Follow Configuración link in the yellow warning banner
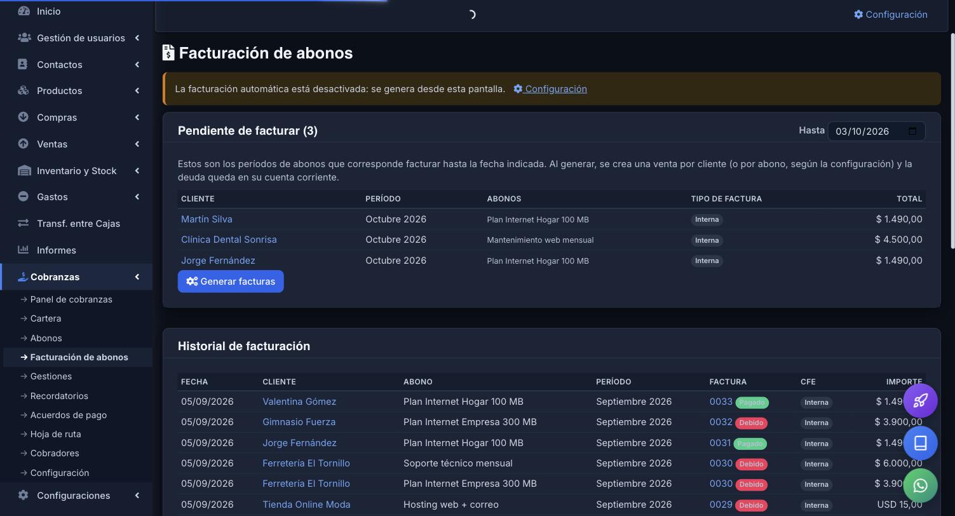Screen dimensions: 955x516 [x=550, y=89]
